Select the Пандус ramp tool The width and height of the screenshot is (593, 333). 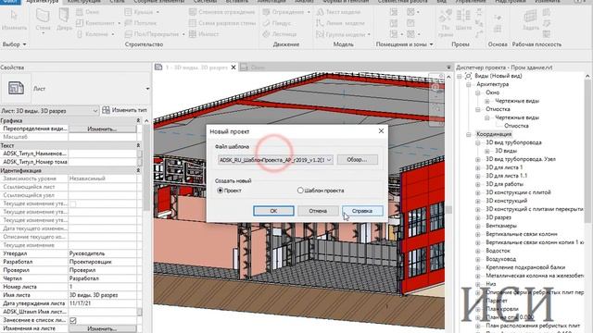pos(277,23)
